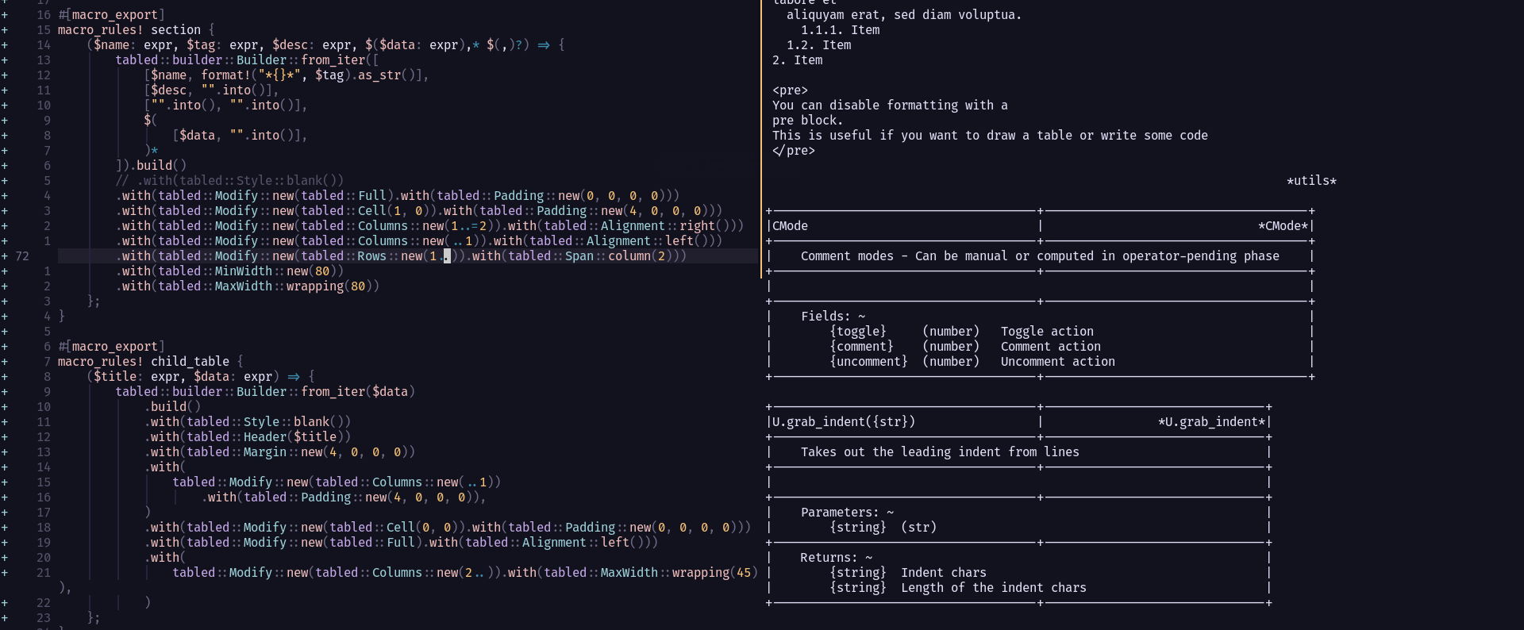Click 'Fields: ~' heading in the table
The image size is (1524, 630).
point(833,317)
